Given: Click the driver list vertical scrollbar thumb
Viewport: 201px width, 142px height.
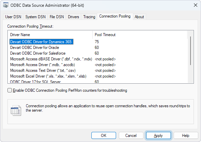Looking at the screenshot, I should 191,51.
